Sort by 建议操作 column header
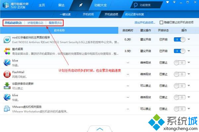This screenshot has height=132, width=199. pyautogui.click(x=146, y=30)
